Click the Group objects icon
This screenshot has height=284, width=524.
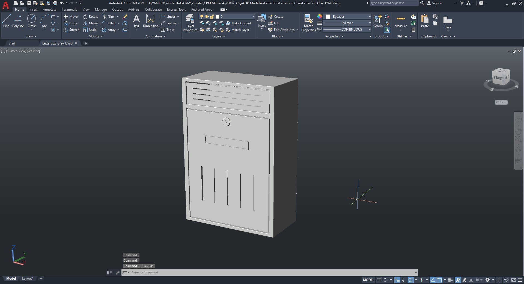378,21
